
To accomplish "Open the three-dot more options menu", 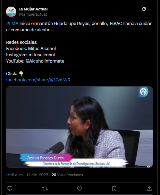I will click(151, 9).
